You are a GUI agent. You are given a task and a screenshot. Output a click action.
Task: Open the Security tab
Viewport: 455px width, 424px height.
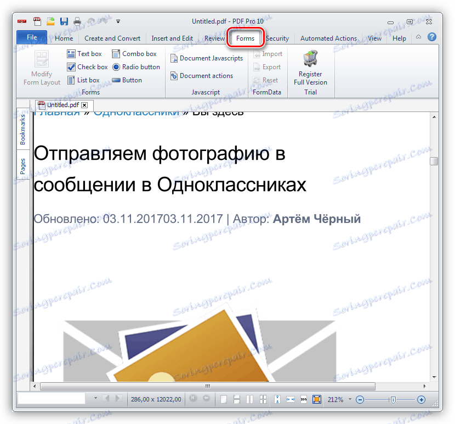coord(277,38)
